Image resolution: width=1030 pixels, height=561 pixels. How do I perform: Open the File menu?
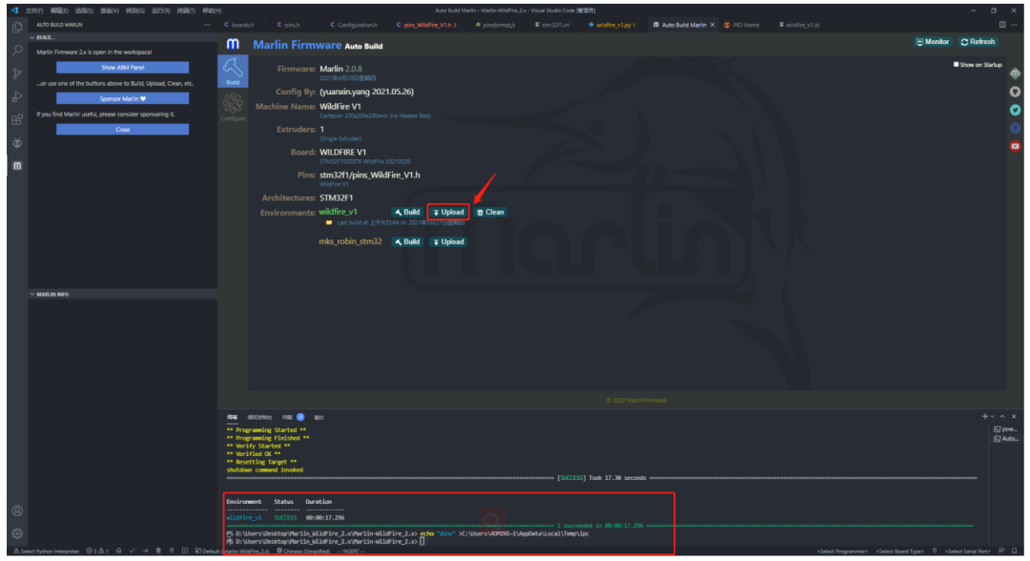[x=34, y=10]
